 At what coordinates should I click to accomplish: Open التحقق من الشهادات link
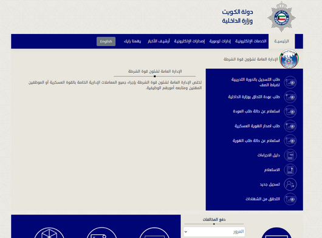pos(262,199)
